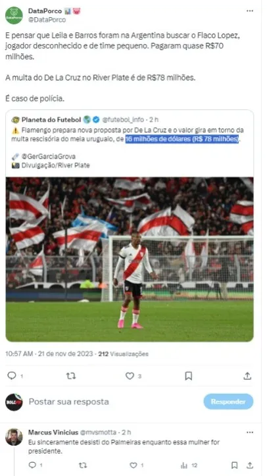Viewport: 267px width, 476px height.
Task: Like the DataPorco tweet
Action: [x=130, y=376]
